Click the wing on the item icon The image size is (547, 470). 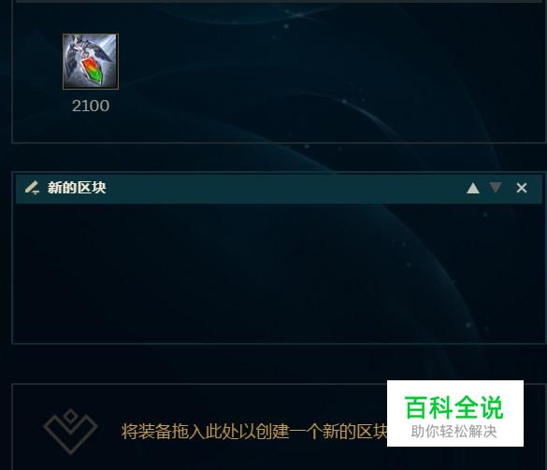coord(99,51)
